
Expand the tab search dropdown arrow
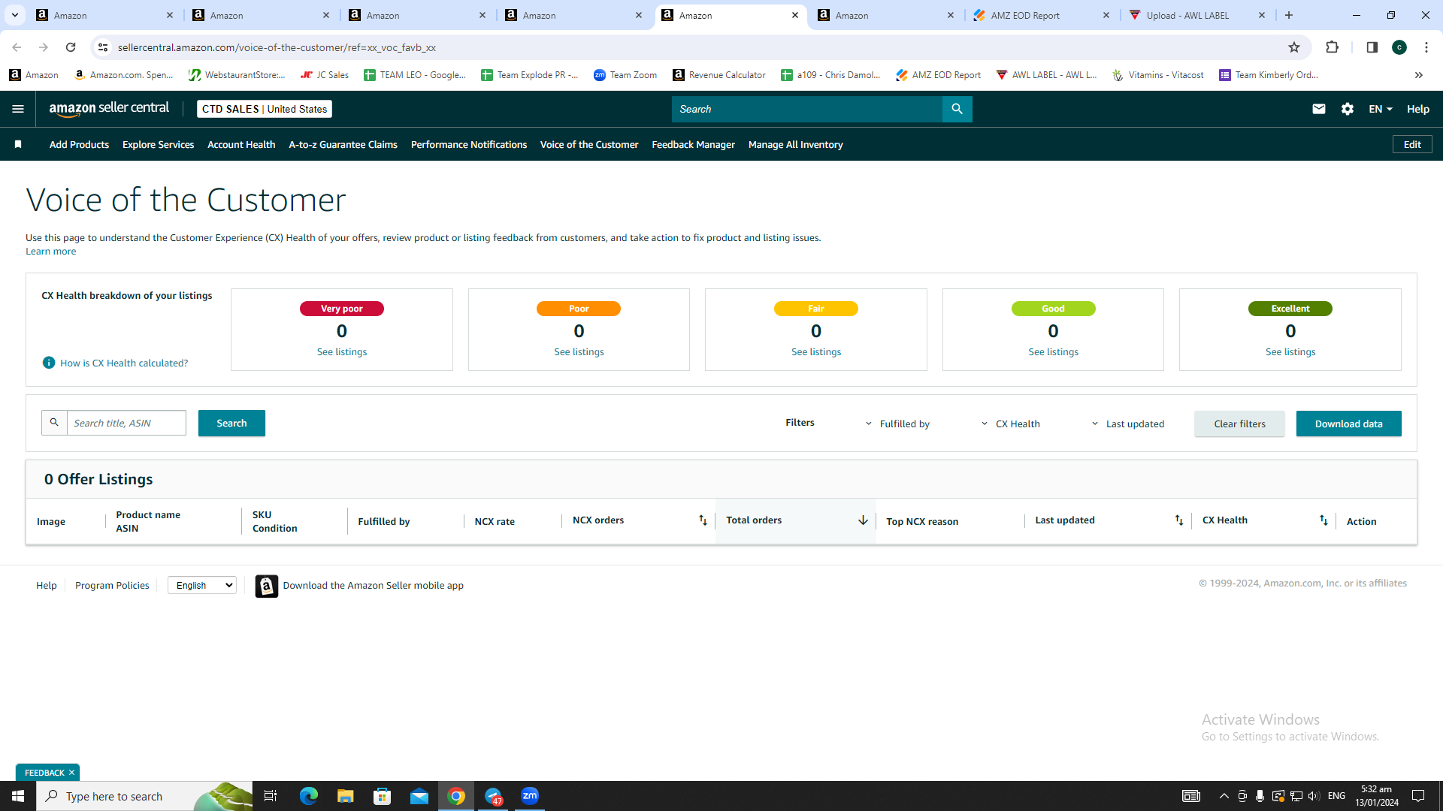(x=14, y=15)
